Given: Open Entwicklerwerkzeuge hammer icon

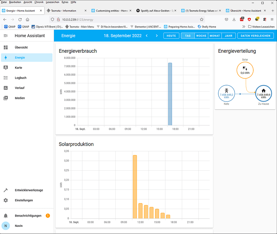Looking at the screenshot, I should 6,190.
